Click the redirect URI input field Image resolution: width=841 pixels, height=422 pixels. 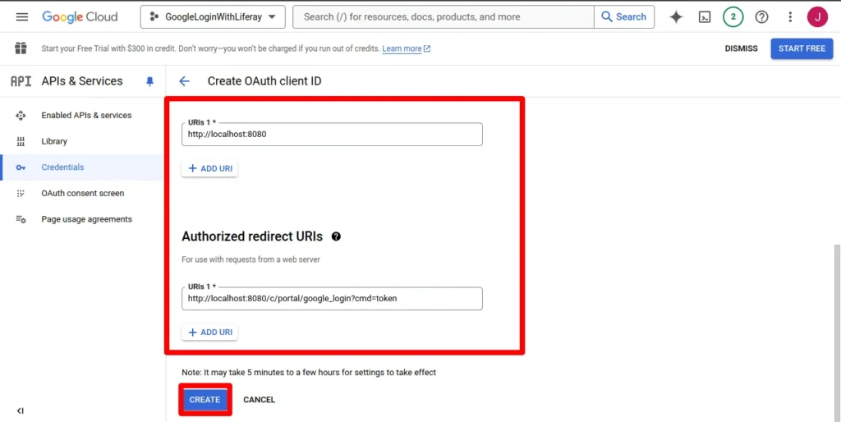click(x=332, y=299)
